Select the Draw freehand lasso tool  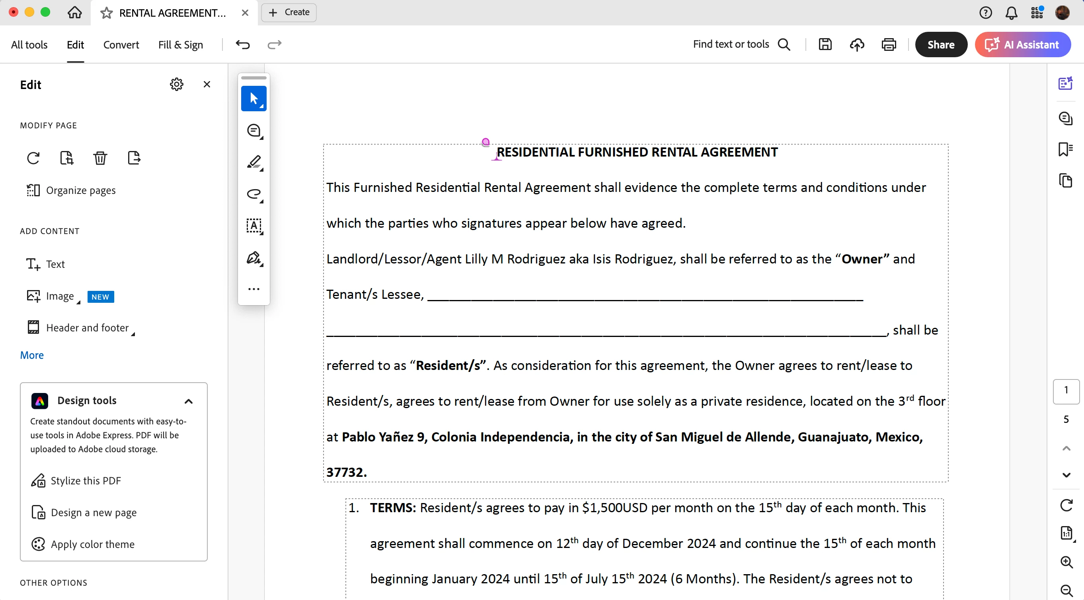coord(254,194)
